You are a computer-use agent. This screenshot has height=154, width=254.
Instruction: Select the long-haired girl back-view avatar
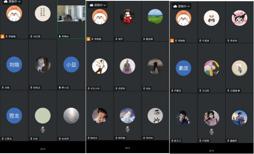click(155, 66)
